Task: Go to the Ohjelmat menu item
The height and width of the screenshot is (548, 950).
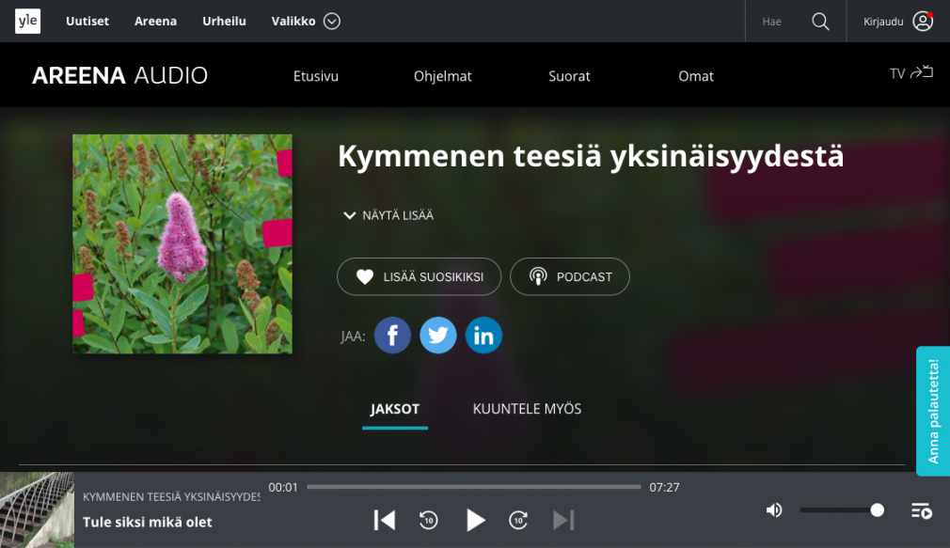Action: pyautogui.click(x=442, y=76)
